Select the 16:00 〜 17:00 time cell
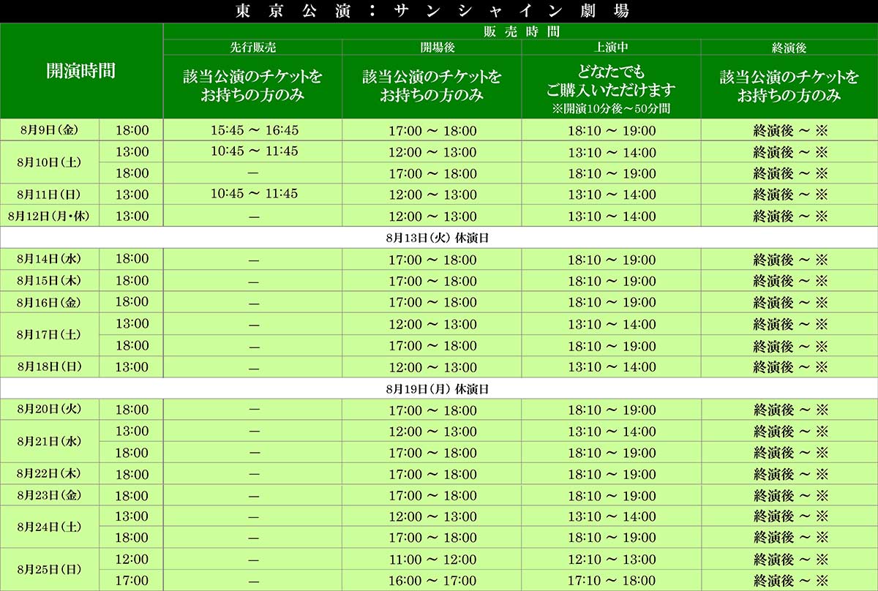 [432, 581]
